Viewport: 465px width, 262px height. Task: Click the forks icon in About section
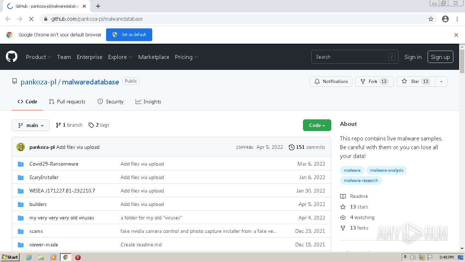(x=343, y=228)
